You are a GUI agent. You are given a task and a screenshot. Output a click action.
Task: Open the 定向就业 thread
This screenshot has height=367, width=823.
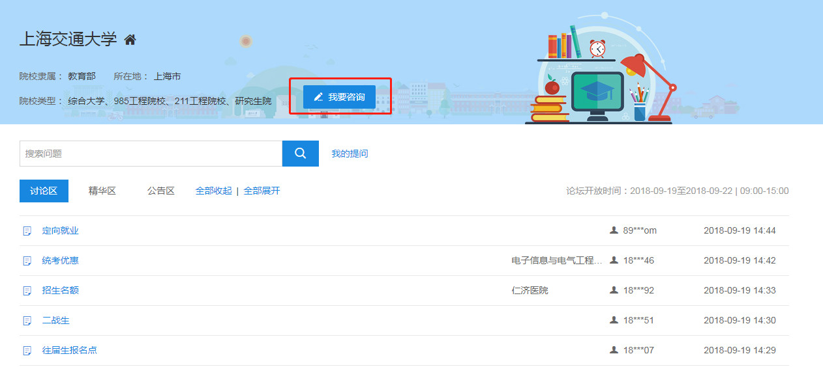[x=61, y=230]
